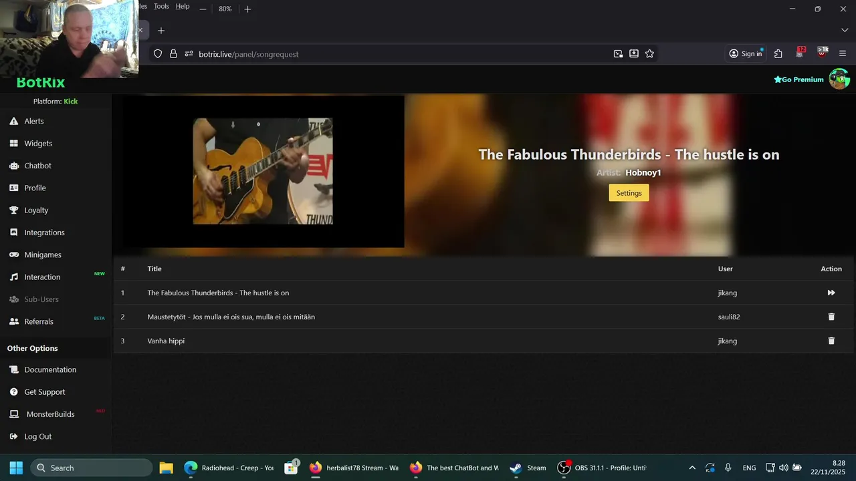This screenshot has height=481, width=856.
Task: Click the ENG language indicator
Action: click(749, 468)
